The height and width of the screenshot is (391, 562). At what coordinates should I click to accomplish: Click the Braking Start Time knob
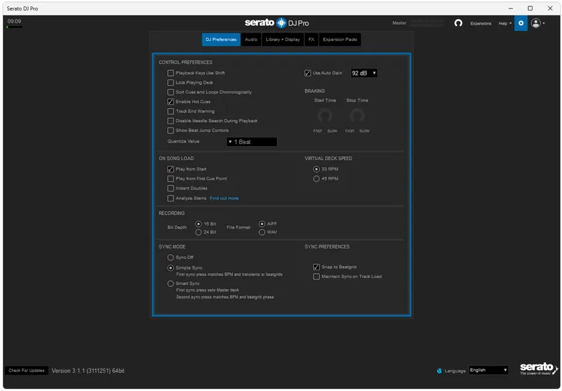tap(325, 116)
